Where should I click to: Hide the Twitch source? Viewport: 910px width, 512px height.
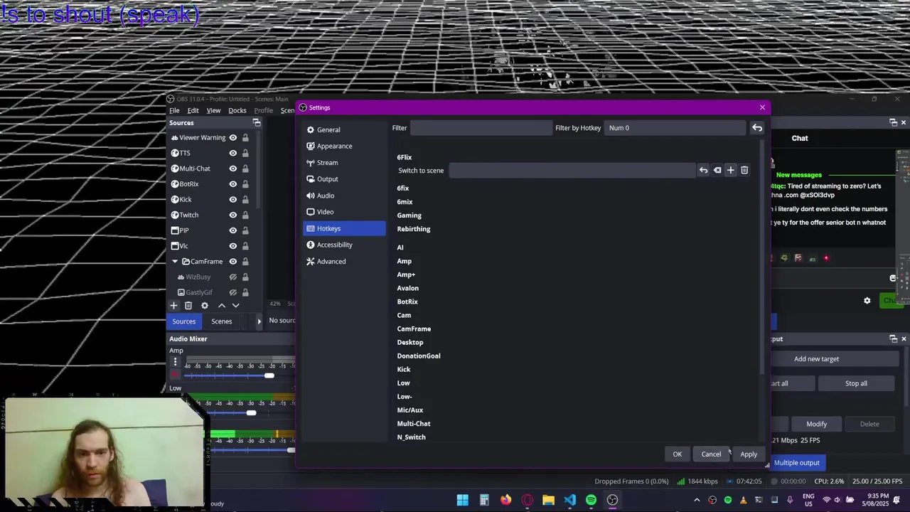coord(232,215)
